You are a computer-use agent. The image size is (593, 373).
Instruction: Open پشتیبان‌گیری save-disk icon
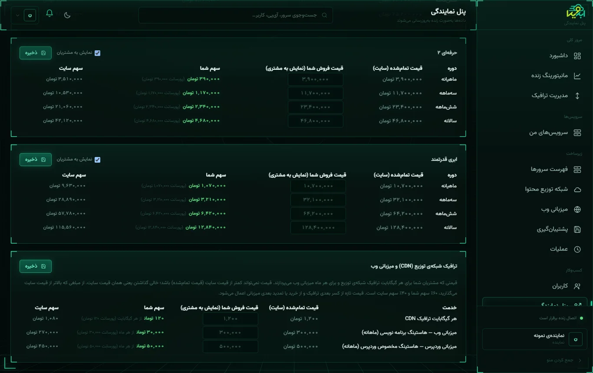tap(577, 229)
